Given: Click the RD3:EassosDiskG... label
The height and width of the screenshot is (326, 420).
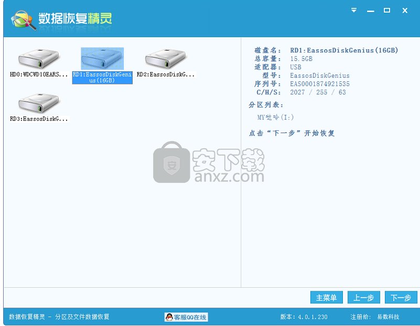Looking at the screenshot, I should pyautogui.click(x=39, y=119).
